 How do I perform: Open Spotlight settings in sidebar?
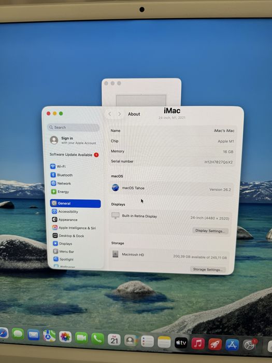pos(63,259)
